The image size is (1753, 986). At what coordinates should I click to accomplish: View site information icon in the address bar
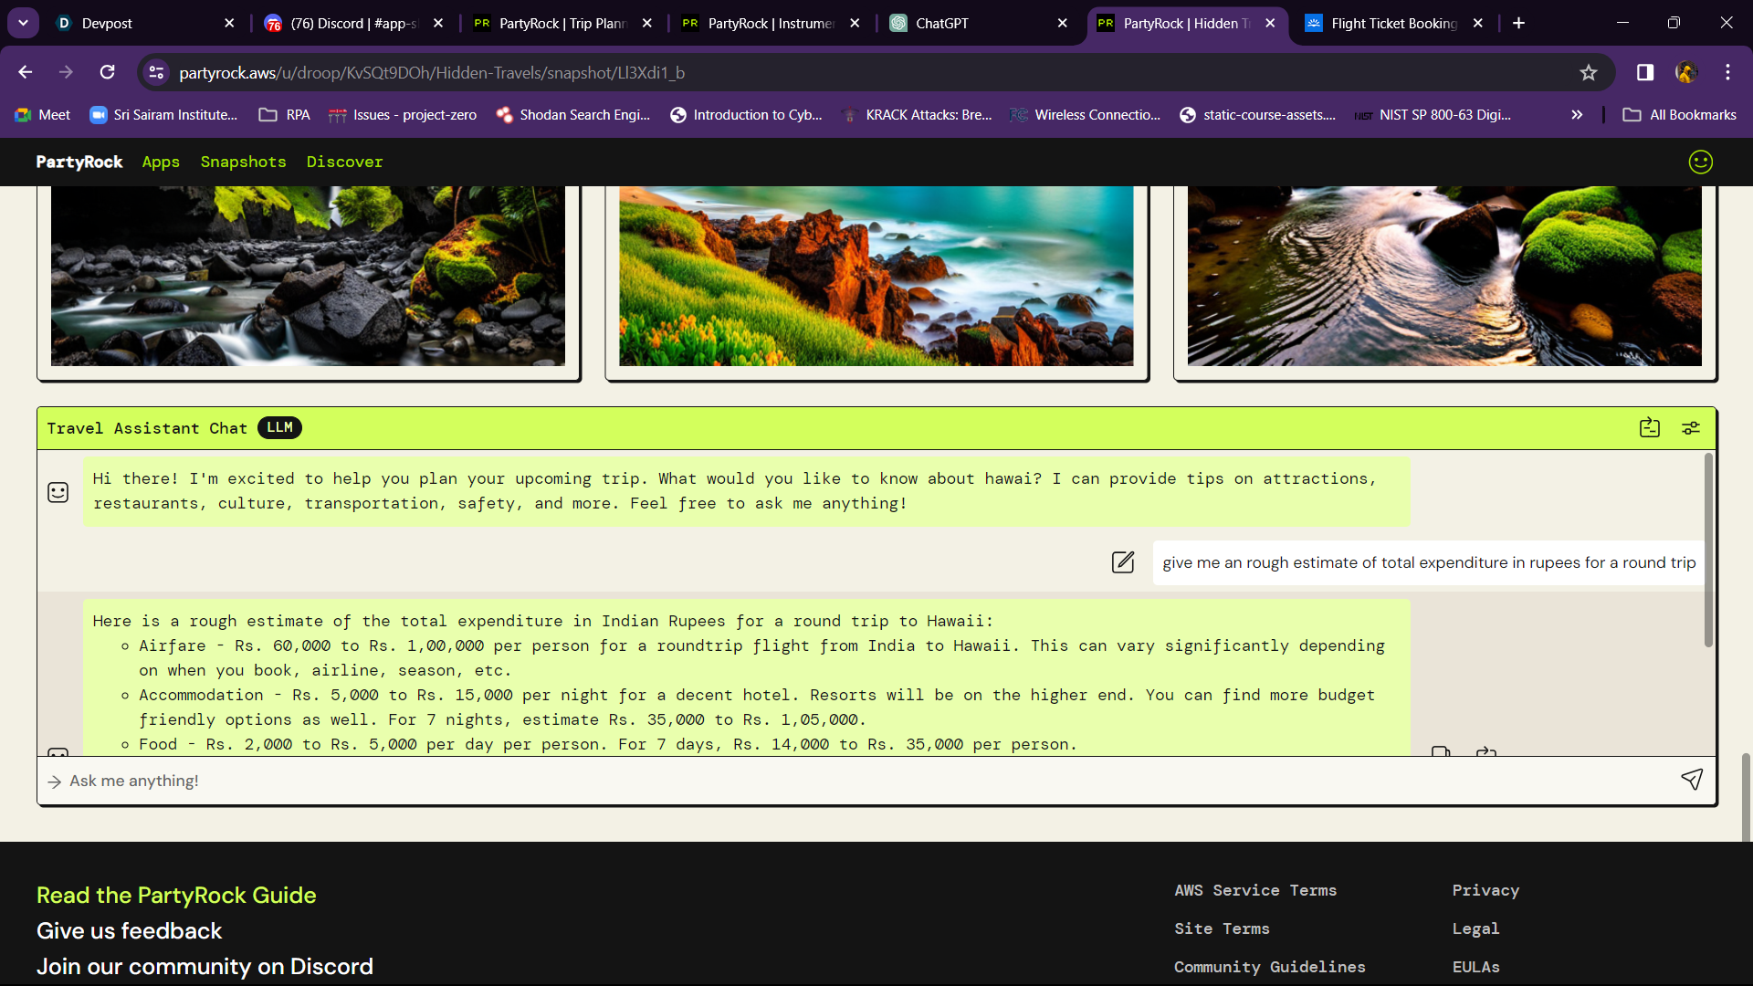pyautogui.click(x=157, y=73)
